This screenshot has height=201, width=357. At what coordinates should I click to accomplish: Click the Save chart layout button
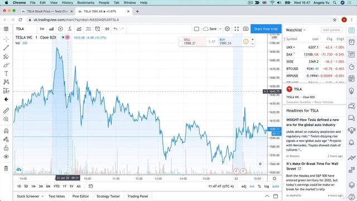click(x=210, y=29)
